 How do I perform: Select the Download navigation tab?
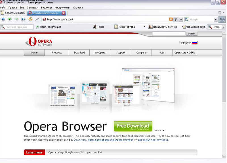point(79,53)
